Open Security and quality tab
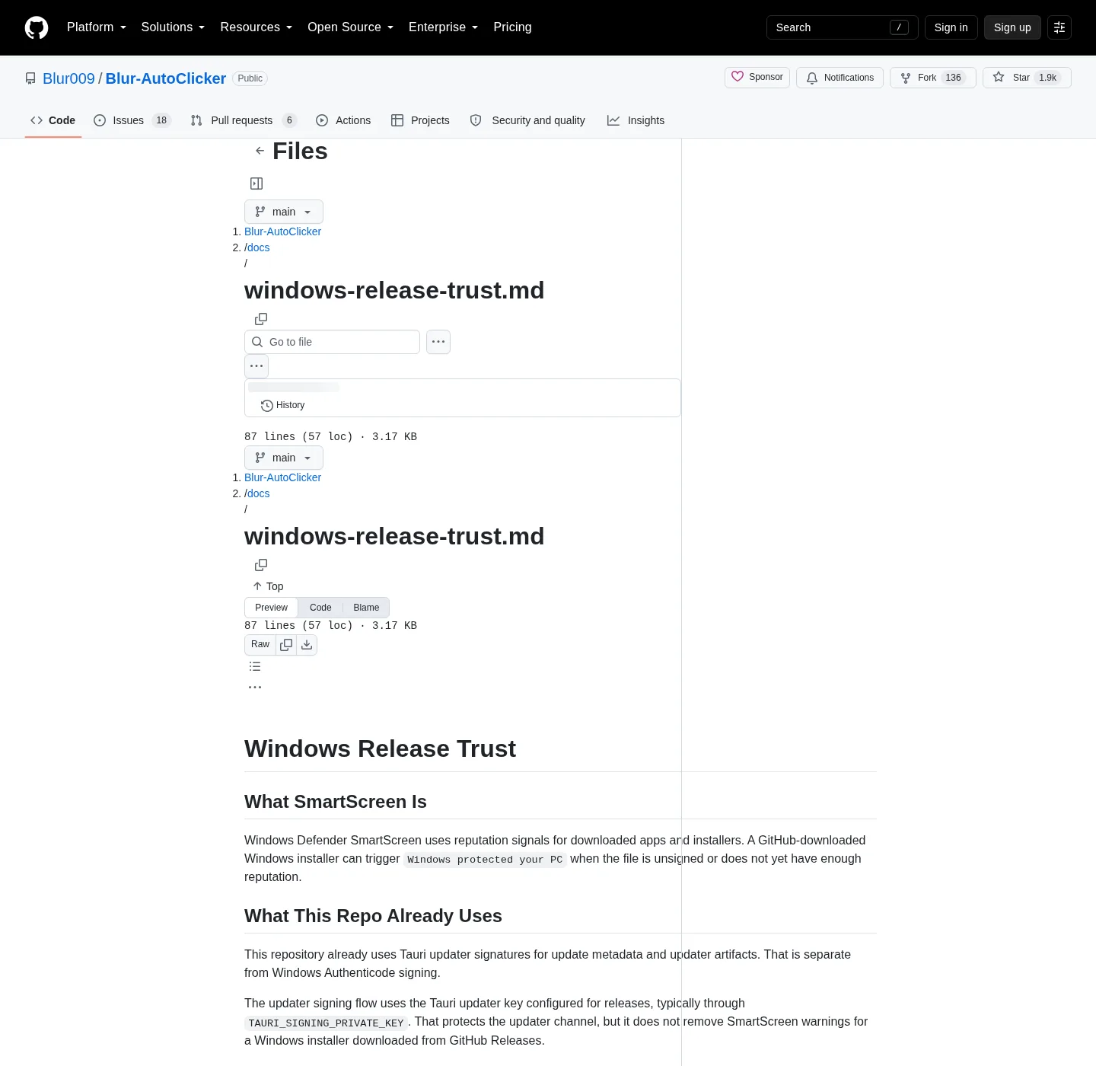 527,120
